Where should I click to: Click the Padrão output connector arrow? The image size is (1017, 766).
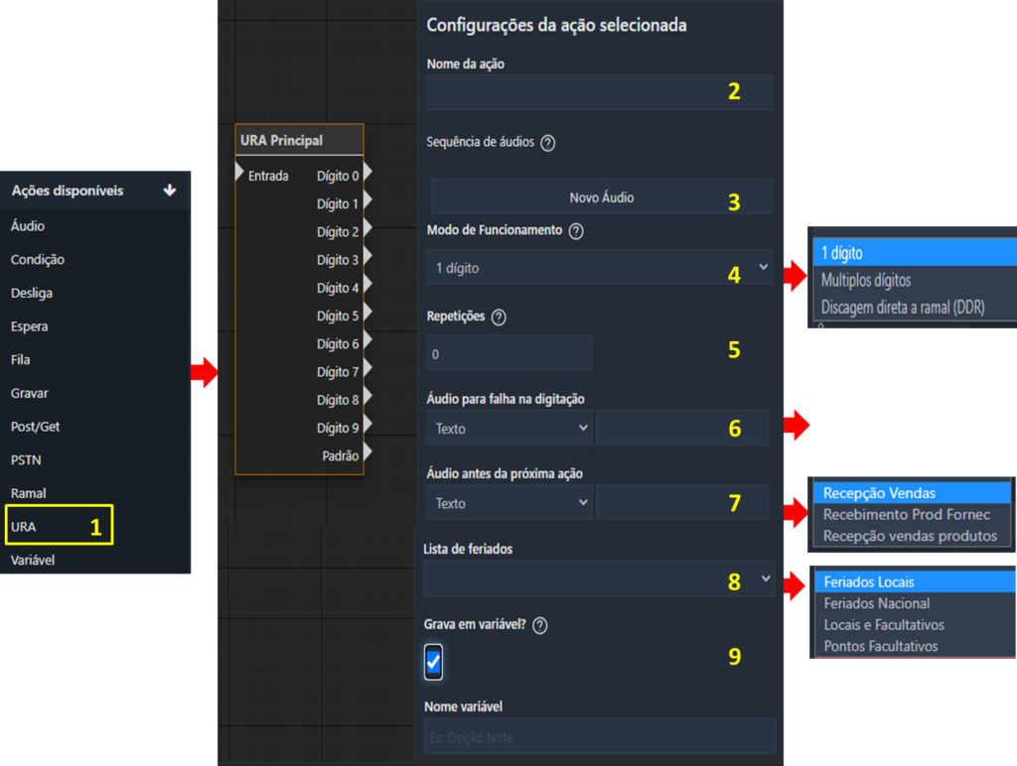(x=367, y=451)
